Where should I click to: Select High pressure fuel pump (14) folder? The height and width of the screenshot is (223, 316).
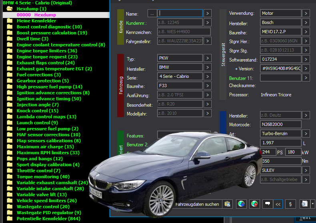(50, 87)
